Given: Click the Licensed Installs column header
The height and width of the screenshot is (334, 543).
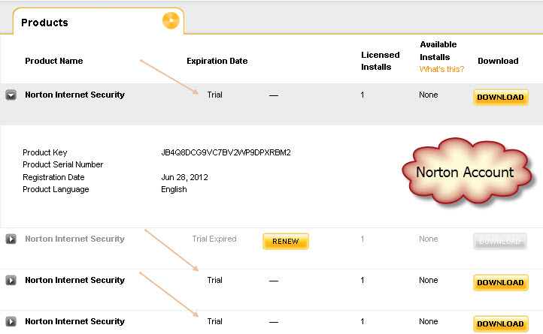Looking at the screenshot, I should click(381, 61).
